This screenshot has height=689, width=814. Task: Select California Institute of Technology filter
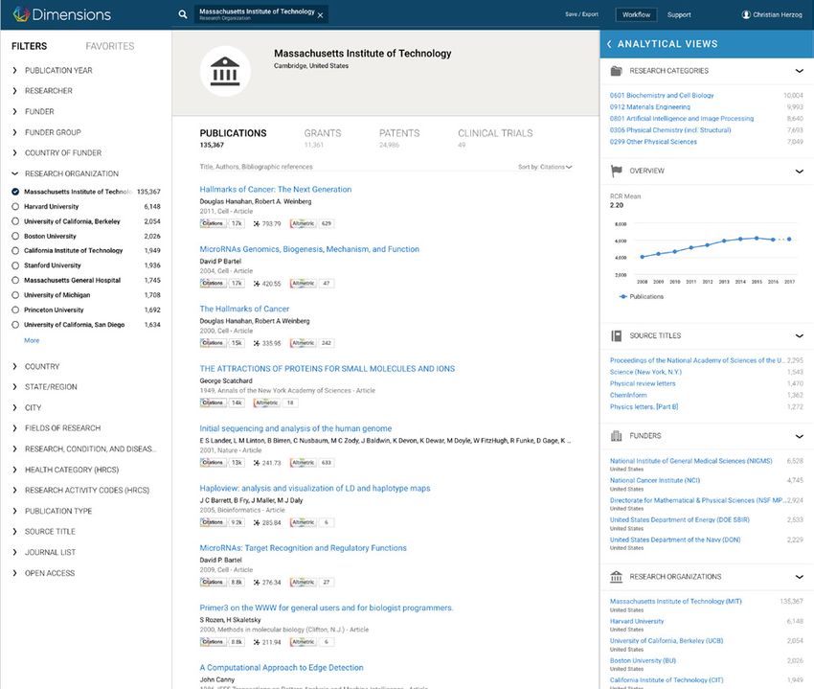tap(15, 250)
